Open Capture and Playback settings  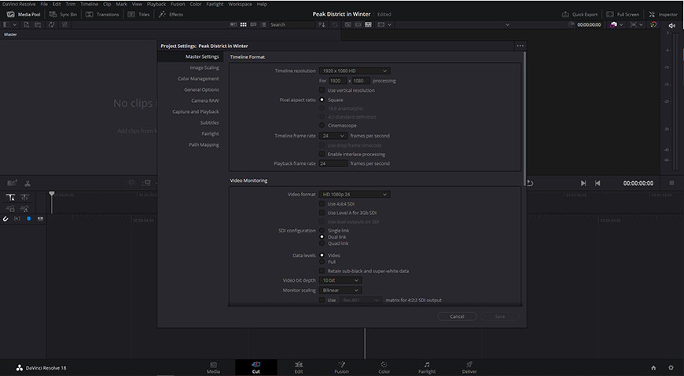point(196,111)
